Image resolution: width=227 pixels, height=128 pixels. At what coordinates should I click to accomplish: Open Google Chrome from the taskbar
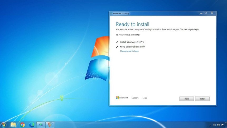[x=22, y=125]
